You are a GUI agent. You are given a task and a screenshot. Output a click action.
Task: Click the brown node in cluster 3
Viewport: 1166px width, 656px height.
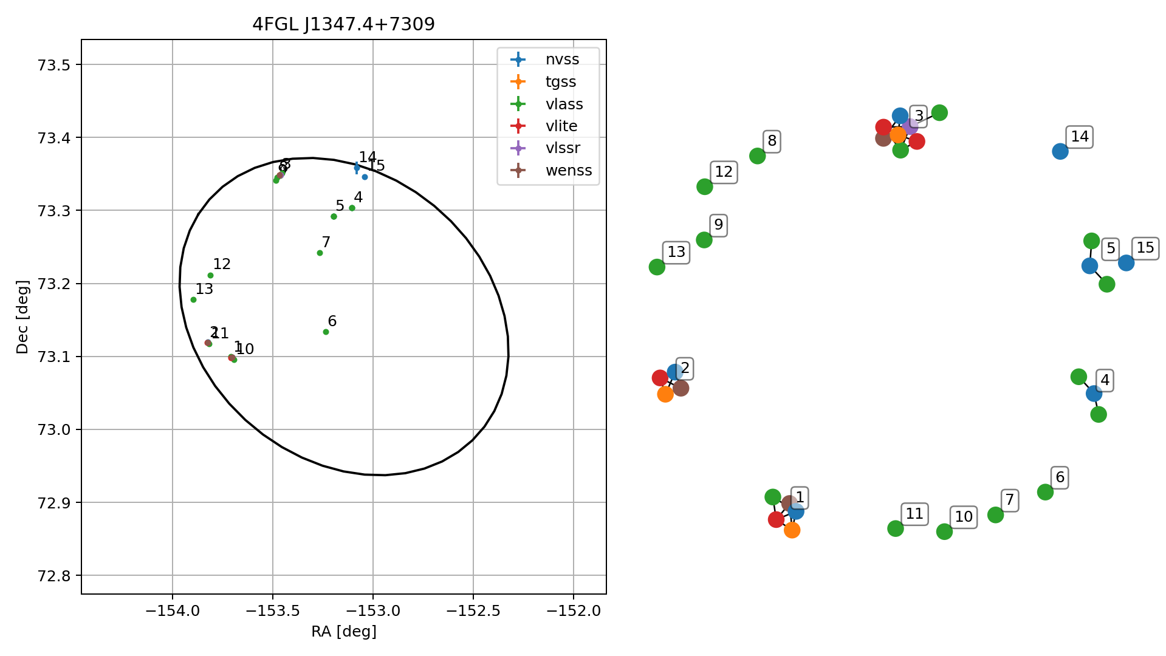click(x=883, y=138)
